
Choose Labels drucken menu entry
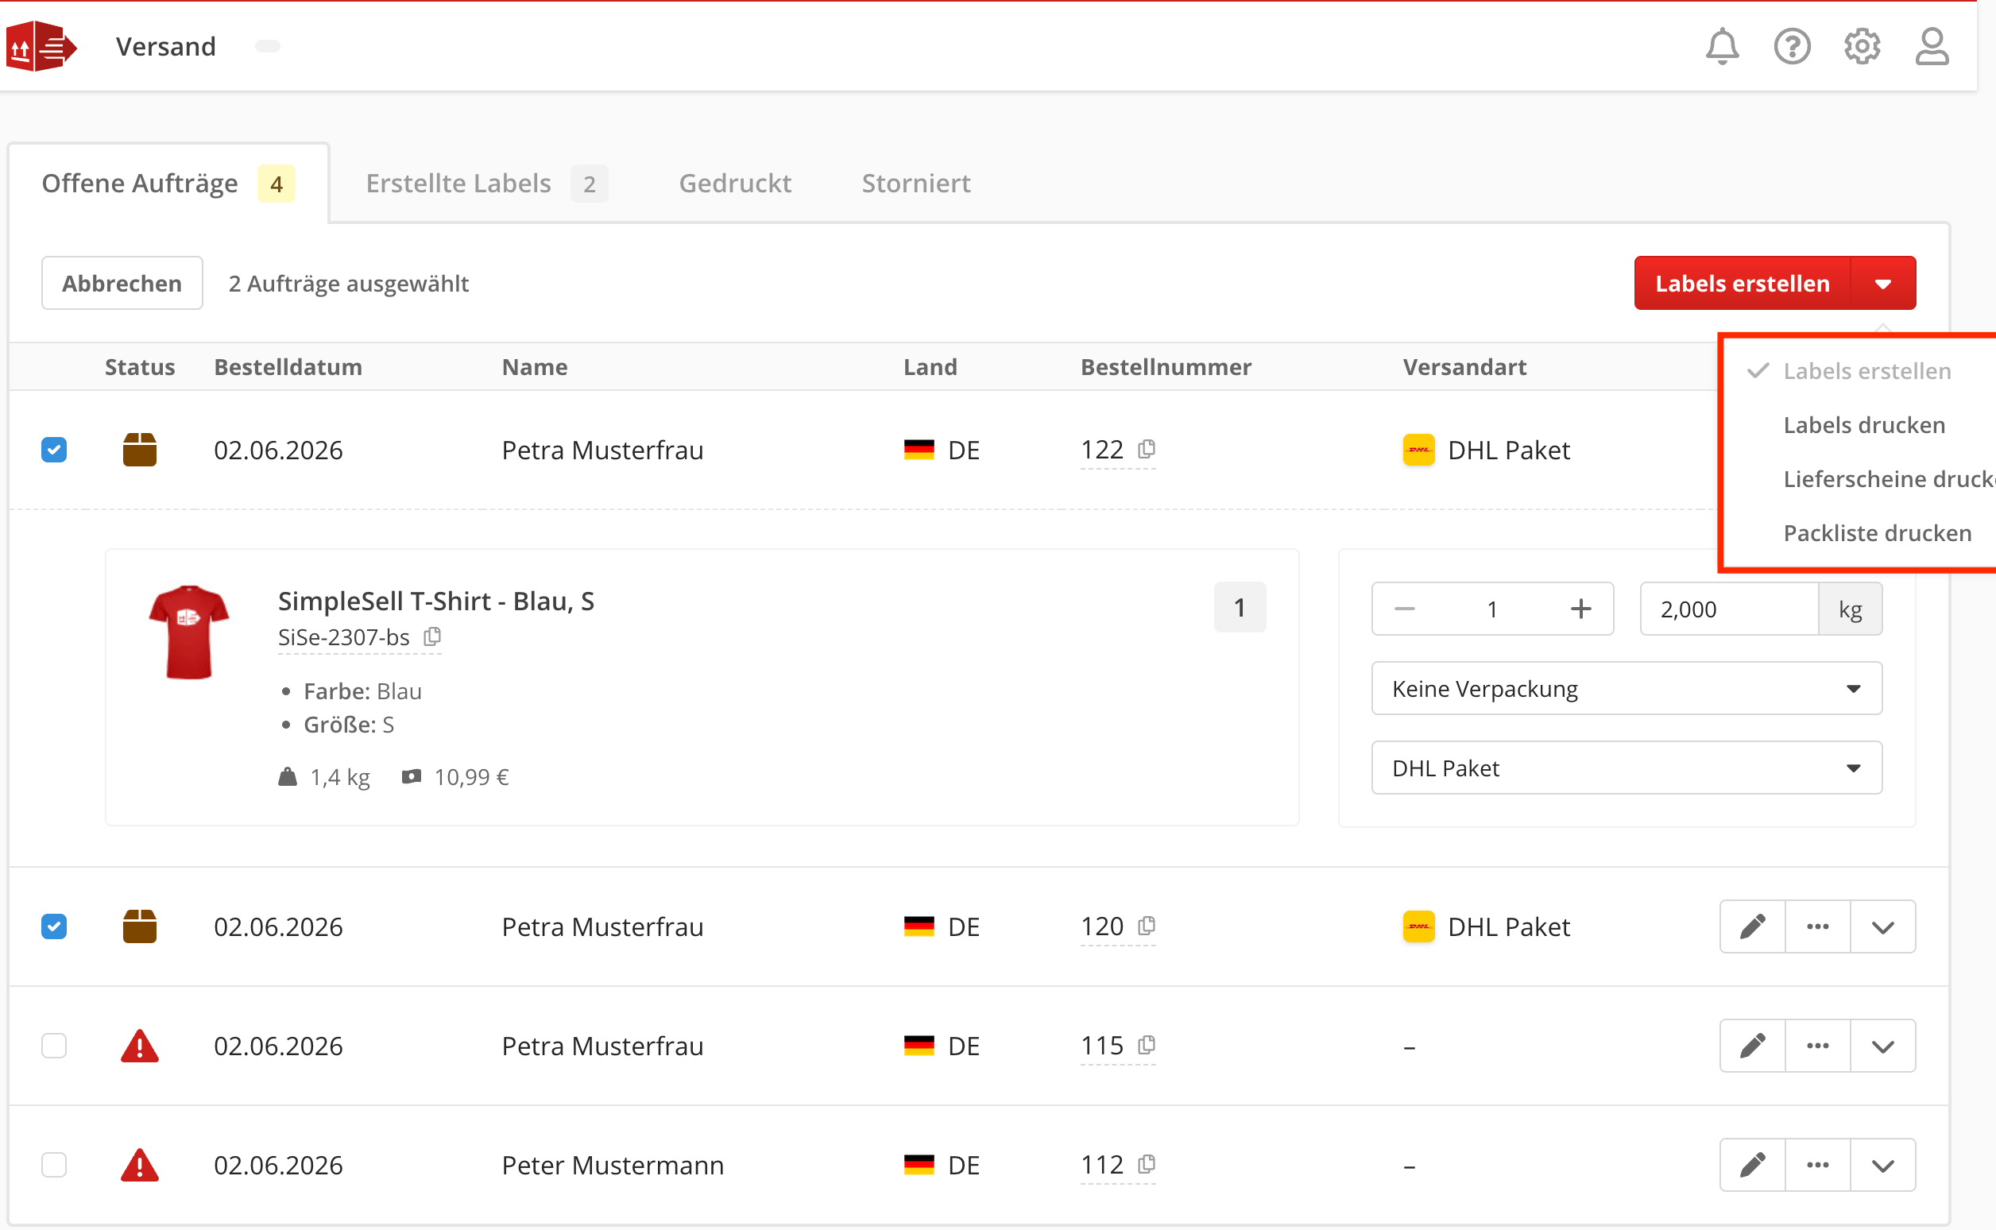1864,424
